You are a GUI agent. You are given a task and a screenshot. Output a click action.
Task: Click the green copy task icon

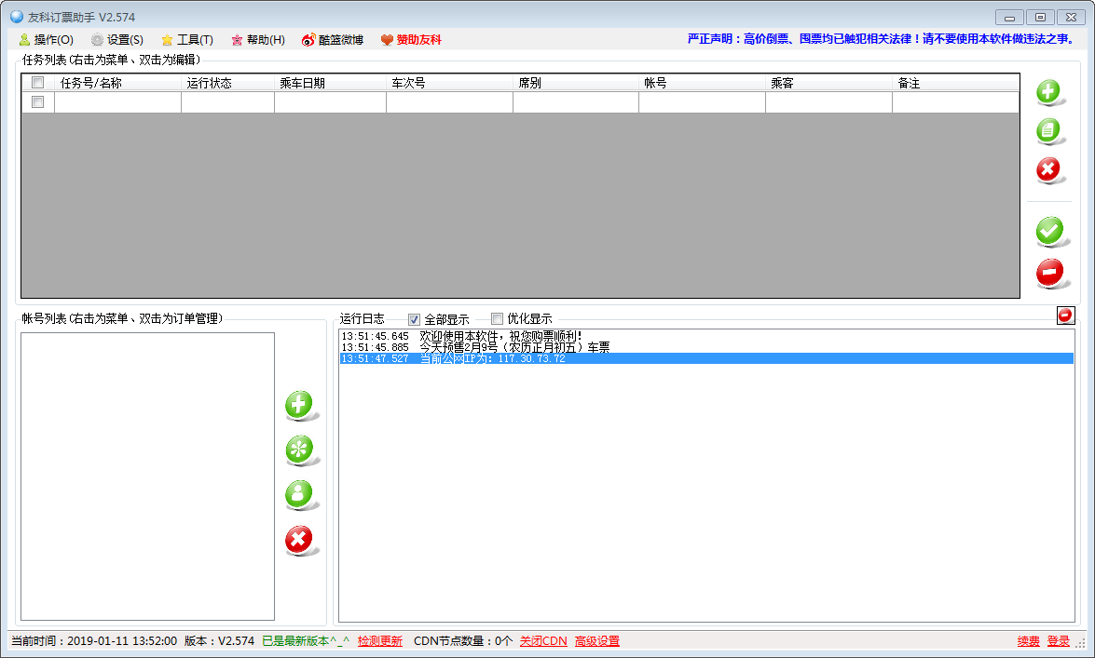click(1048, 130)
